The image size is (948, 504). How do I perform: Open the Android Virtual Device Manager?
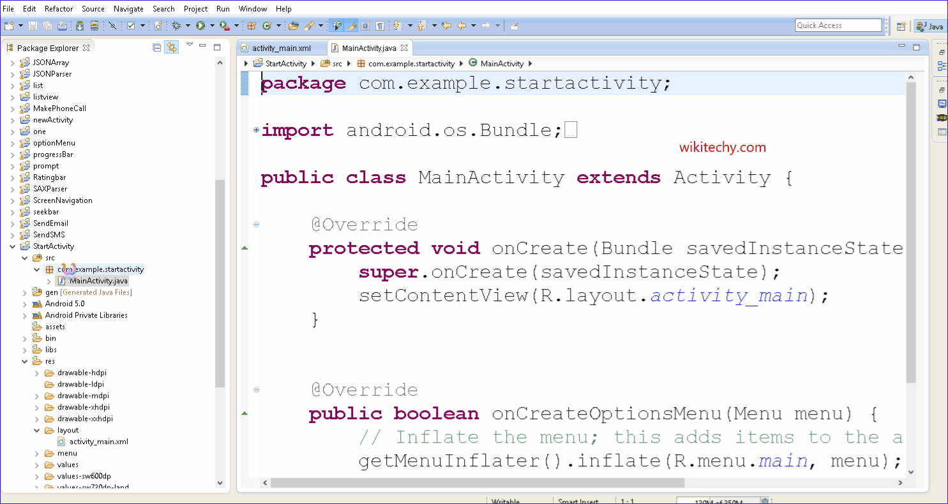pyautogui.click(x=94, y=26)
